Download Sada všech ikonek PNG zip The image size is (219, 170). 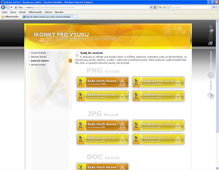tap(102, 82)
